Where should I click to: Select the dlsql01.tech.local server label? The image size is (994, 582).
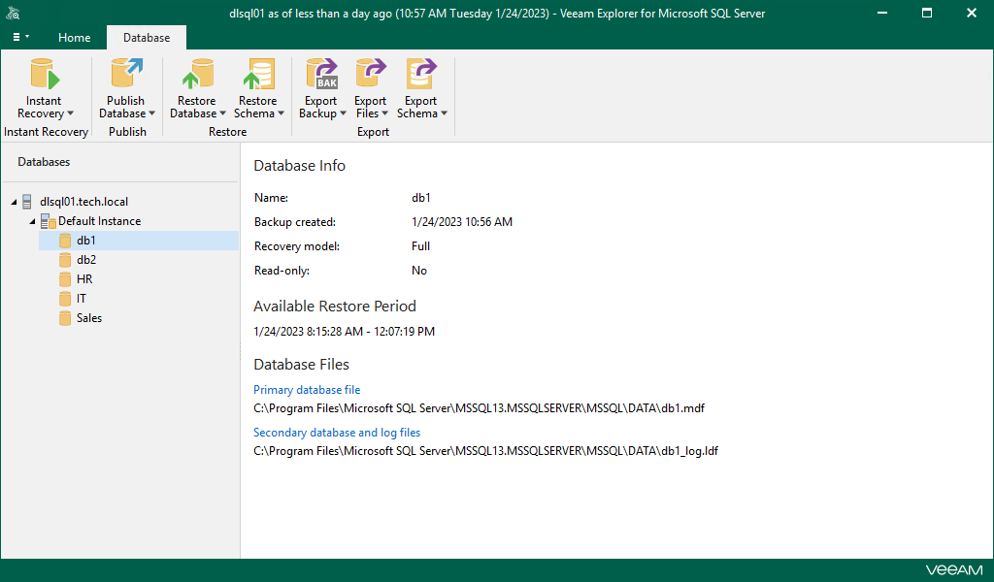click(83, 202)
